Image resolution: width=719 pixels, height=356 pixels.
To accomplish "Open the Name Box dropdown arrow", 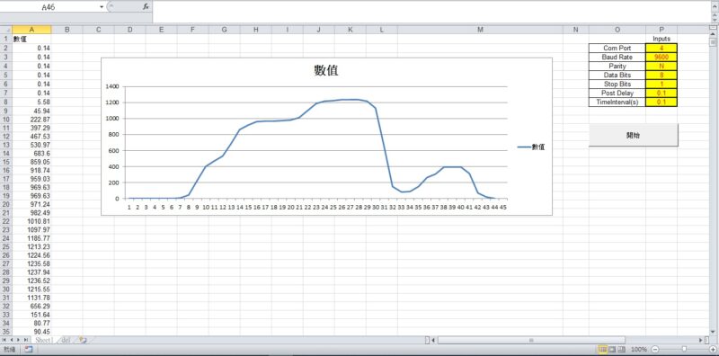I will tap(102, 7).
